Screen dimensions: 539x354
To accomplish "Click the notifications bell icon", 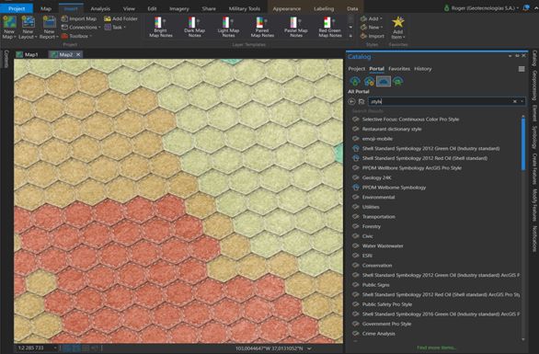I will coord(525,8).
